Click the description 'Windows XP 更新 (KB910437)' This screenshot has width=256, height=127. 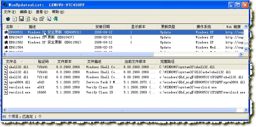(51, 37)
